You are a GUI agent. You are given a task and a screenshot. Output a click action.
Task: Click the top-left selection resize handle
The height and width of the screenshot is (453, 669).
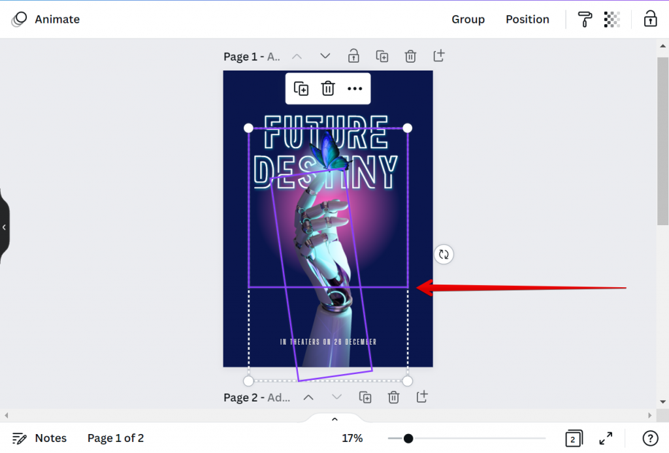point(248,128)
